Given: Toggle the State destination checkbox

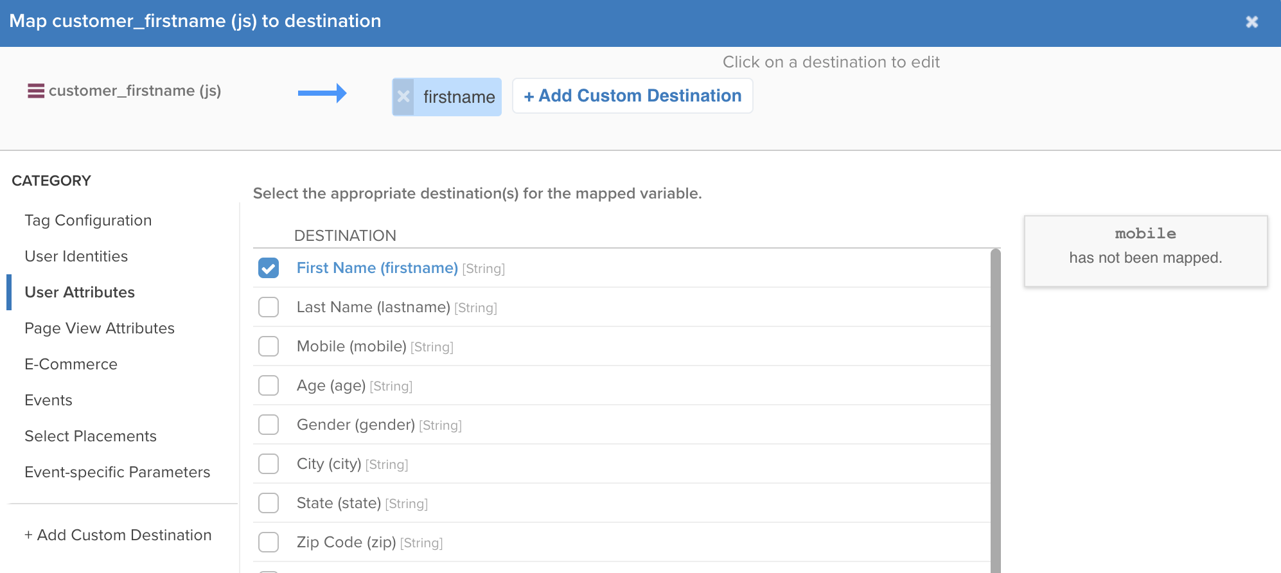Looking at the screenshot, I should coord(269,503).
